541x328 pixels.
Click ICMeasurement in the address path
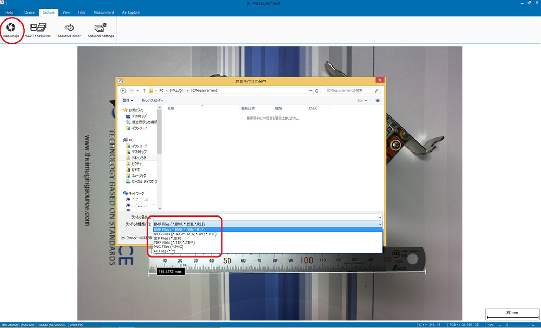click(x=204, y=91)
